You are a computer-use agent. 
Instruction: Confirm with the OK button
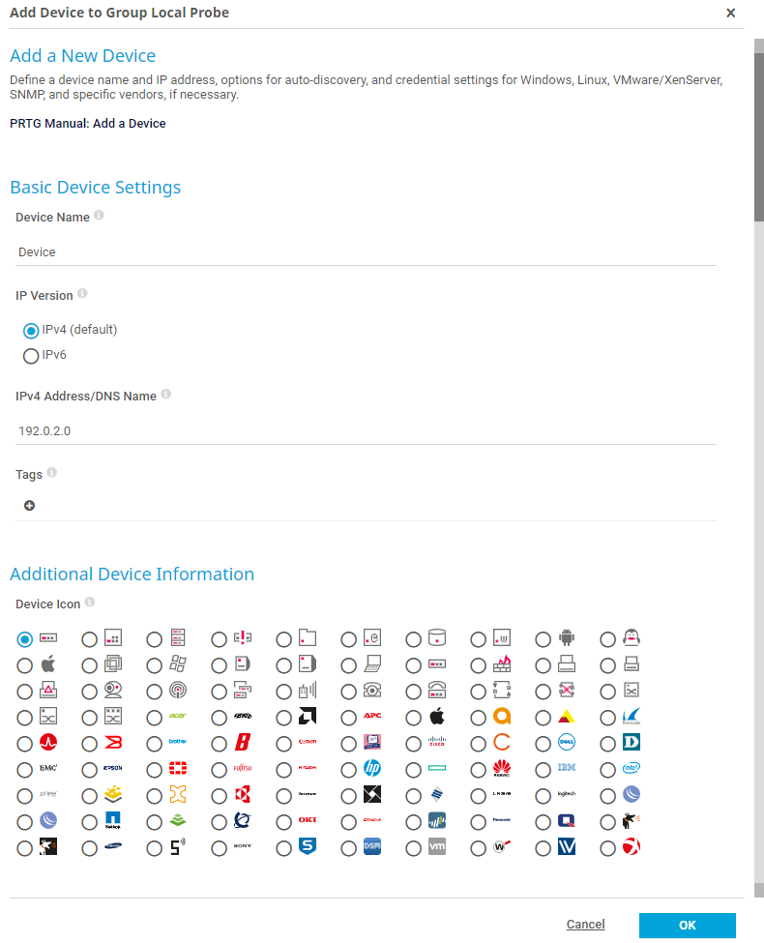pyautogui.click(x=687, y=926)
